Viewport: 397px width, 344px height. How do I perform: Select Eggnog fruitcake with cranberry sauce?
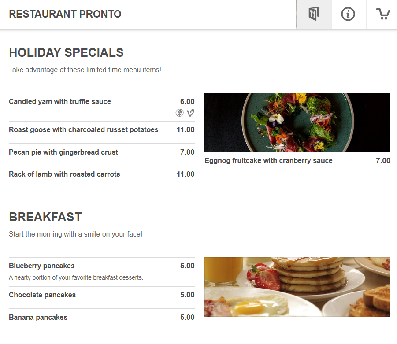268,161
